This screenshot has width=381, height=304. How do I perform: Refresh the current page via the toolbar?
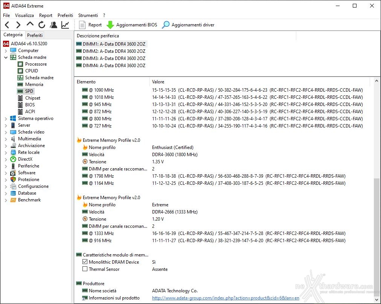[42, 25]
